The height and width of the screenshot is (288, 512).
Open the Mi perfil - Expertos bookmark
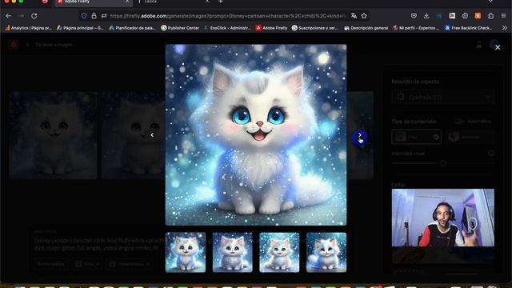coord(416,28)
